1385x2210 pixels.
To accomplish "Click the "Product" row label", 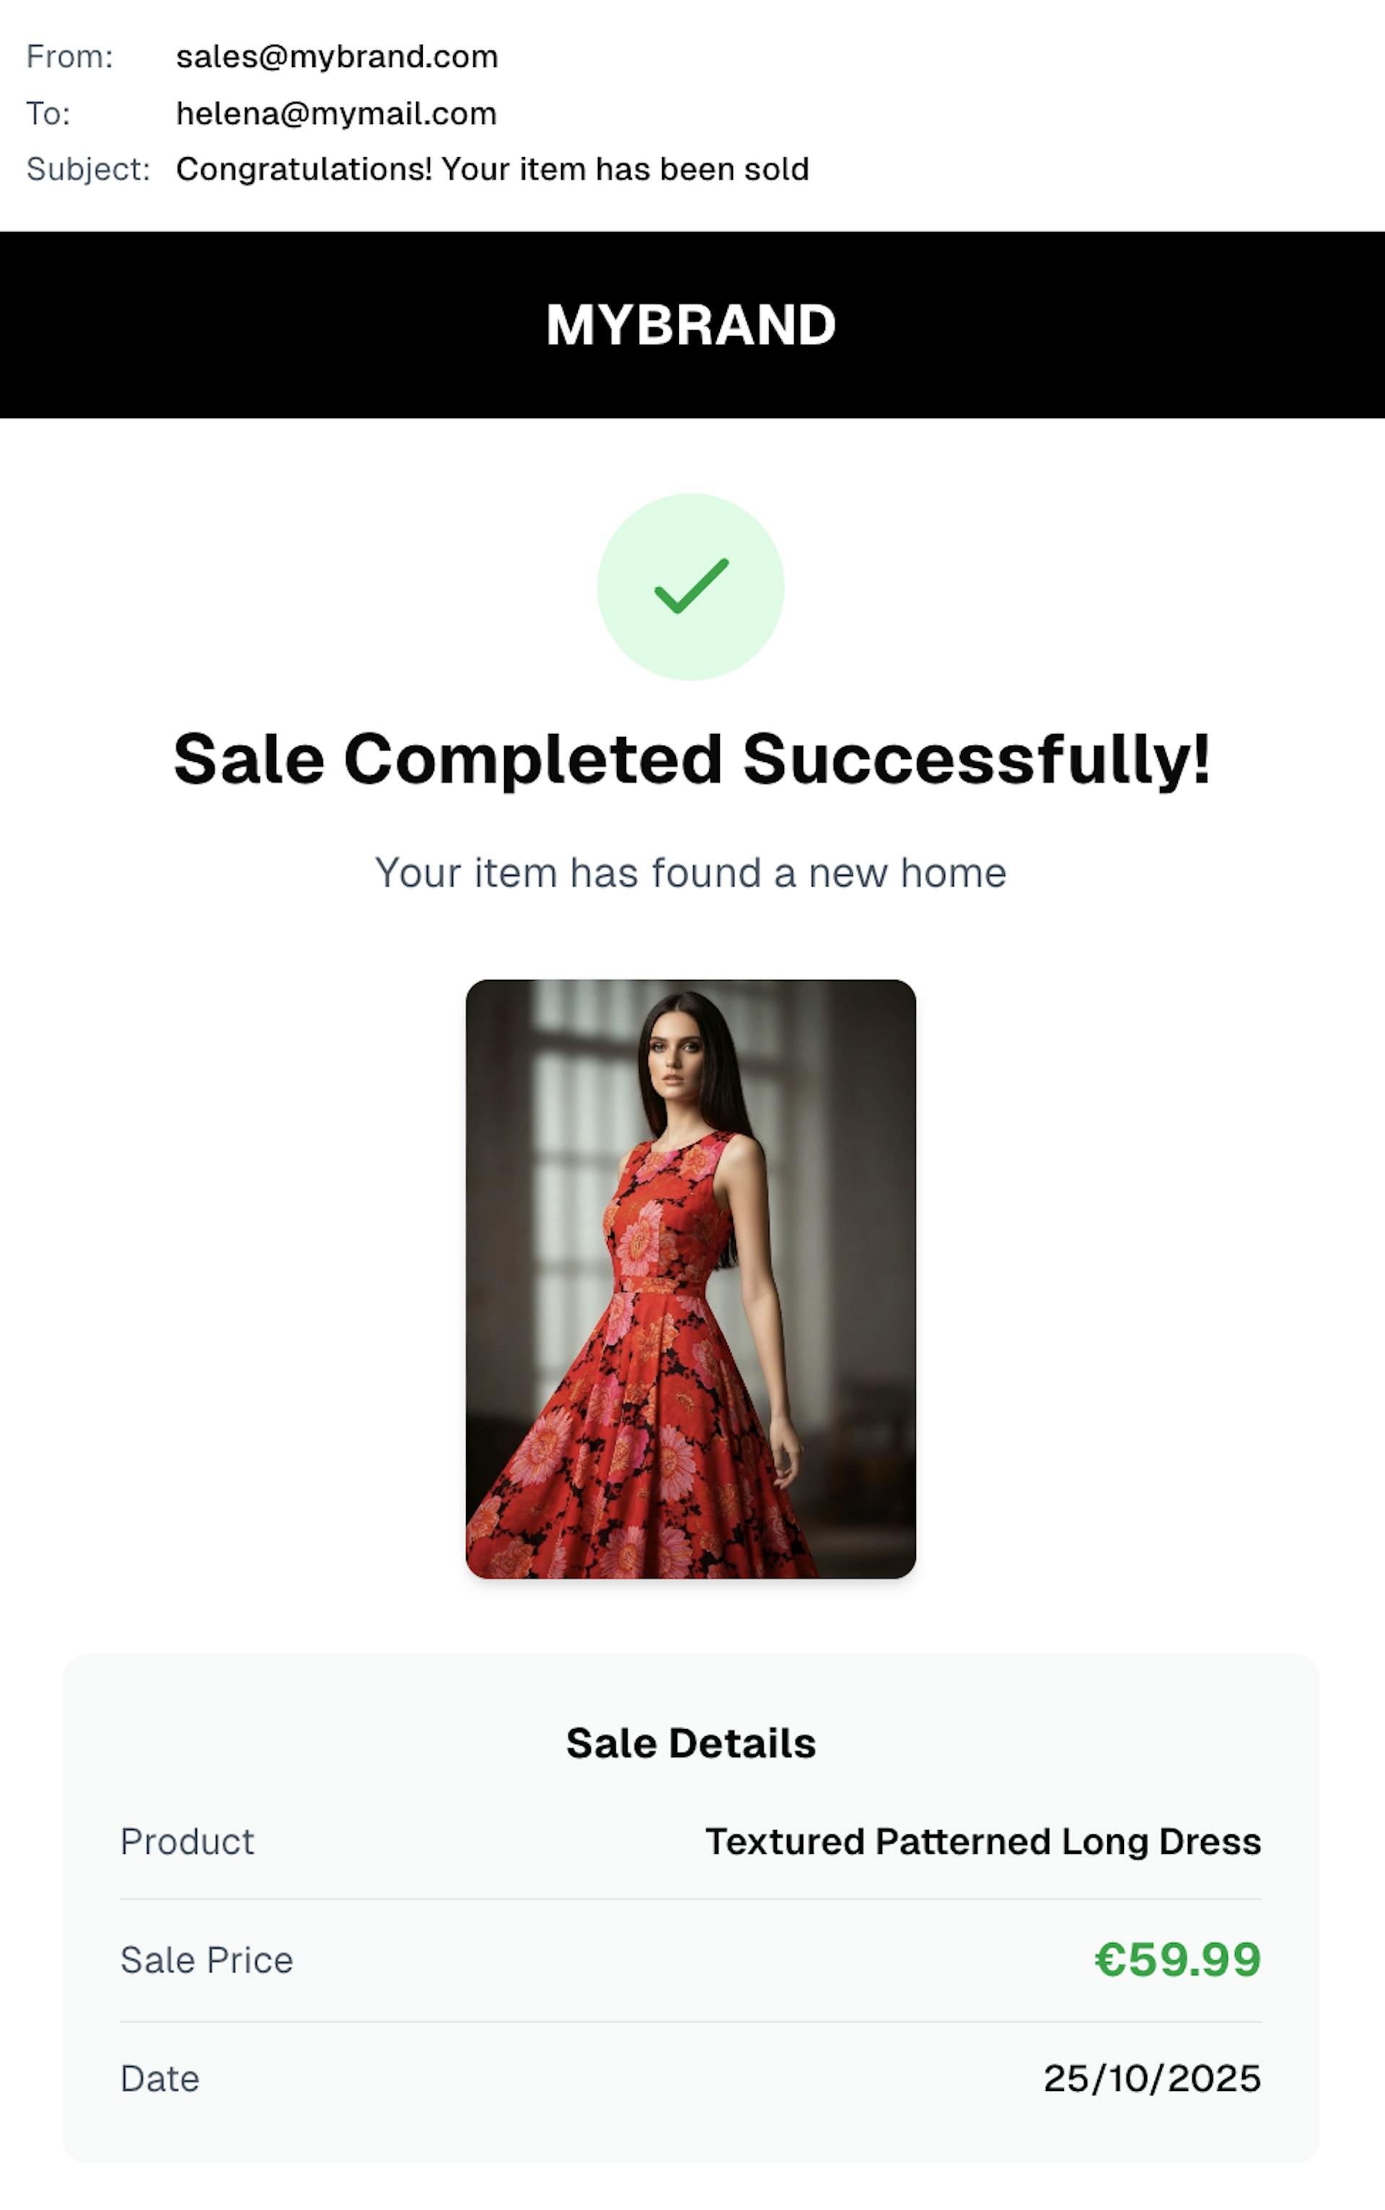I will point(187,1842).
